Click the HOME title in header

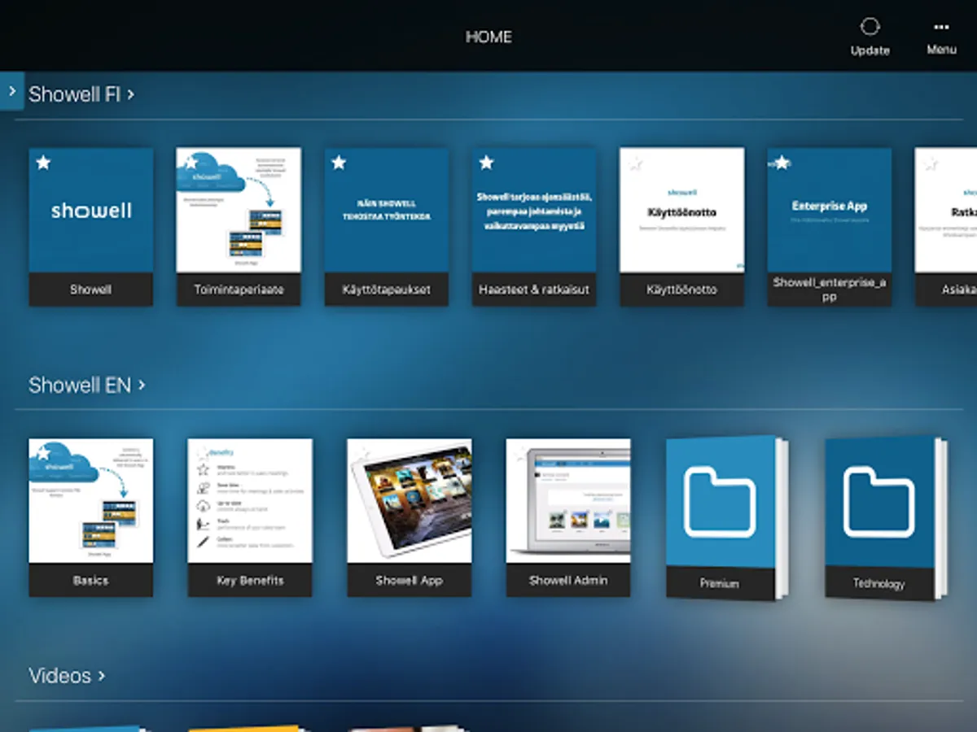click(488, 37)
